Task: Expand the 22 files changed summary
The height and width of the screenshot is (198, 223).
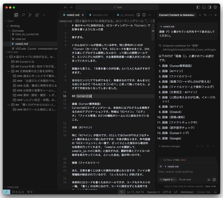Action: [187, 160]
